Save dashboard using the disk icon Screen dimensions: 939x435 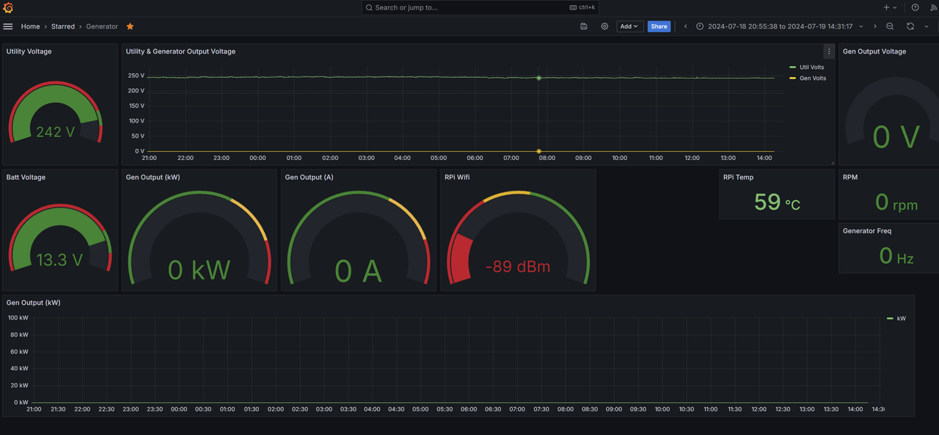(584, 26)
